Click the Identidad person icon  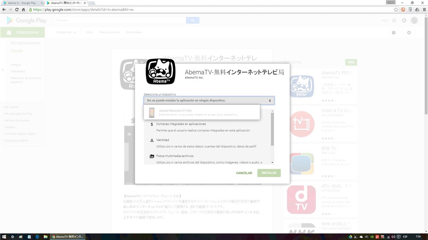152,140
